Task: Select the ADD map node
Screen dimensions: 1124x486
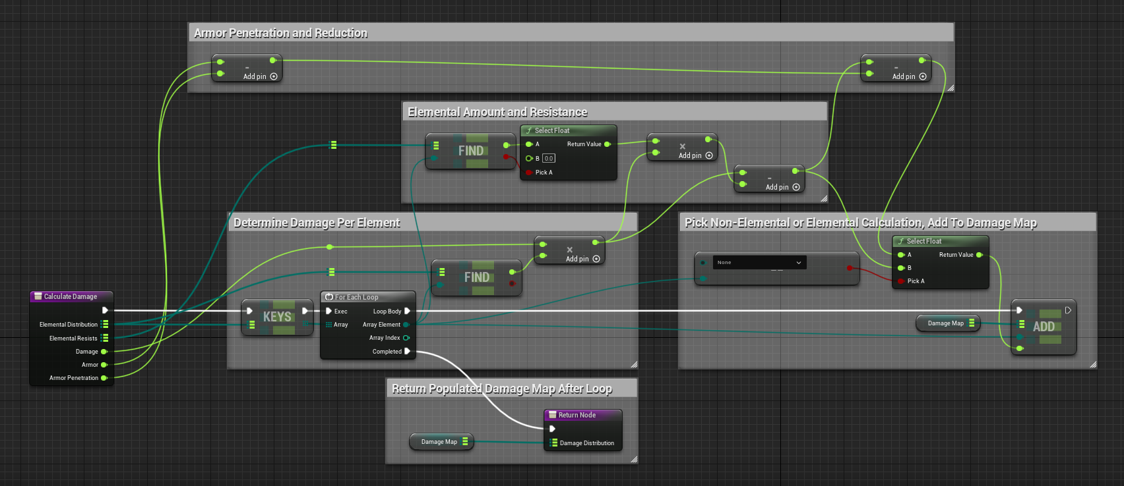Action: tap(1043, 327)
